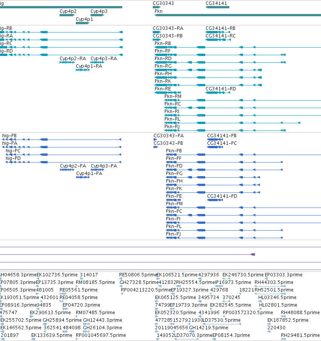The height and width of the screenshot is (341, 321).
Task: Click the Pkn-RD transcript label
Action: [x=163, y=59]
